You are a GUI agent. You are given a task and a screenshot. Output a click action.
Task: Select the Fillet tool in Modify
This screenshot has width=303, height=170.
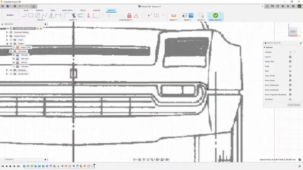click(66, 16)
